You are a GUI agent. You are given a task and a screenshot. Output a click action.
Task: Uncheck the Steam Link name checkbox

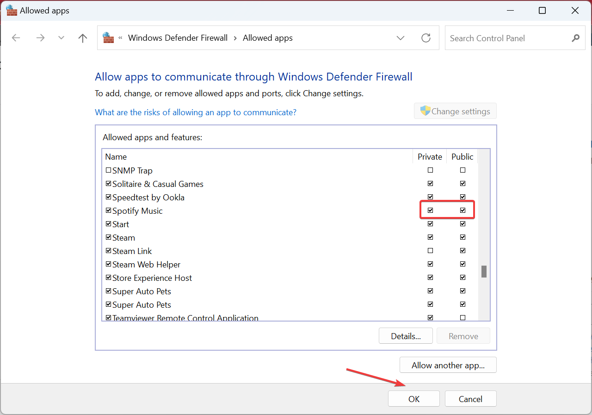pyautogui.click(x=109, y=251)
